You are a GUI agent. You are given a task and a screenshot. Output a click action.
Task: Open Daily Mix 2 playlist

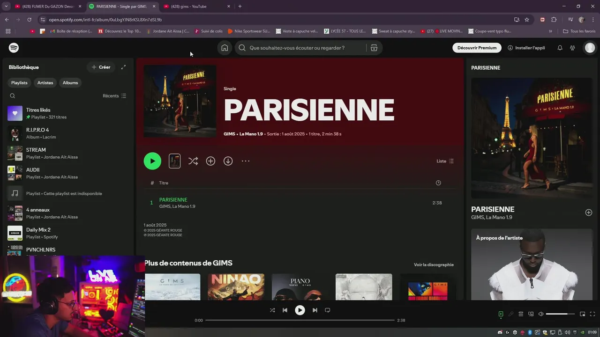67,233
